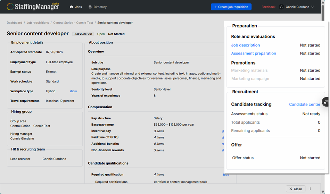
Task: Hide Required qualification items
Action: 226,175
